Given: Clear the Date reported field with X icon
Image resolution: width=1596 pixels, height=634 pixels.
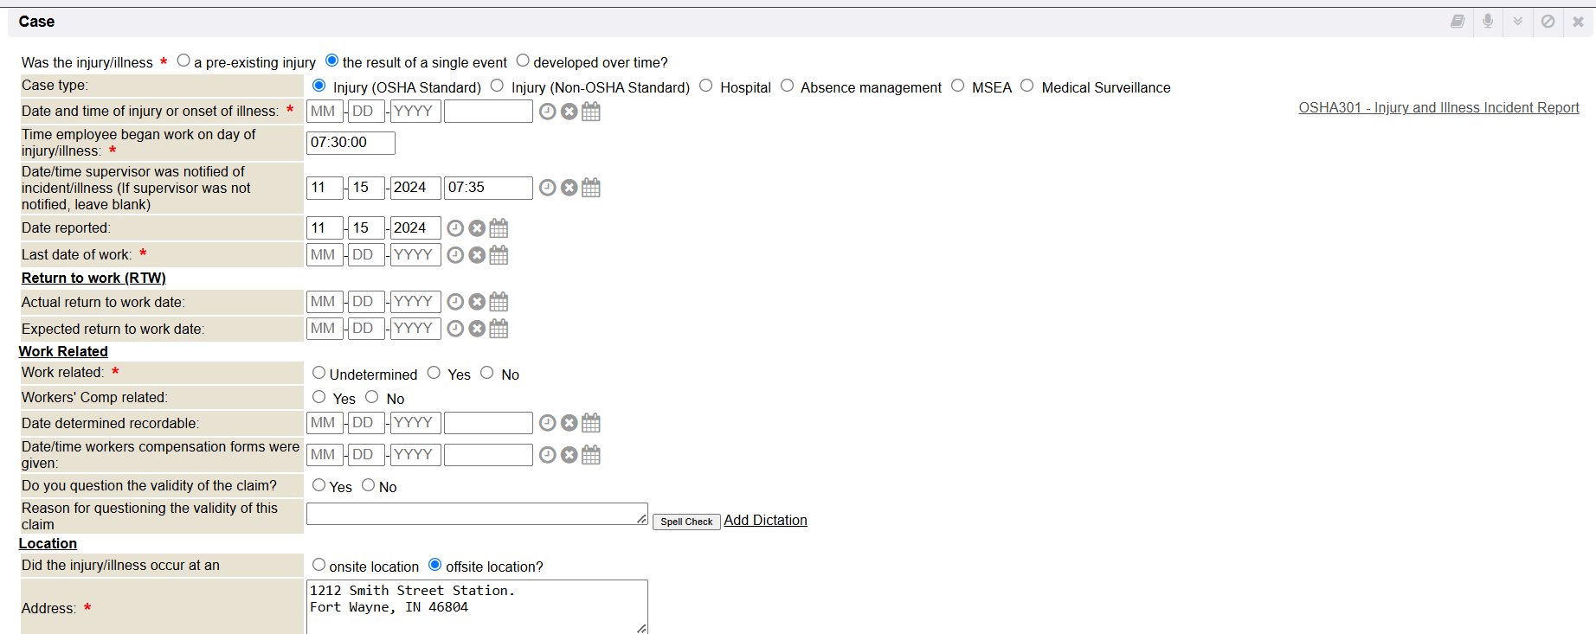Looking at the screenshot, I should [x=477, y=228].
